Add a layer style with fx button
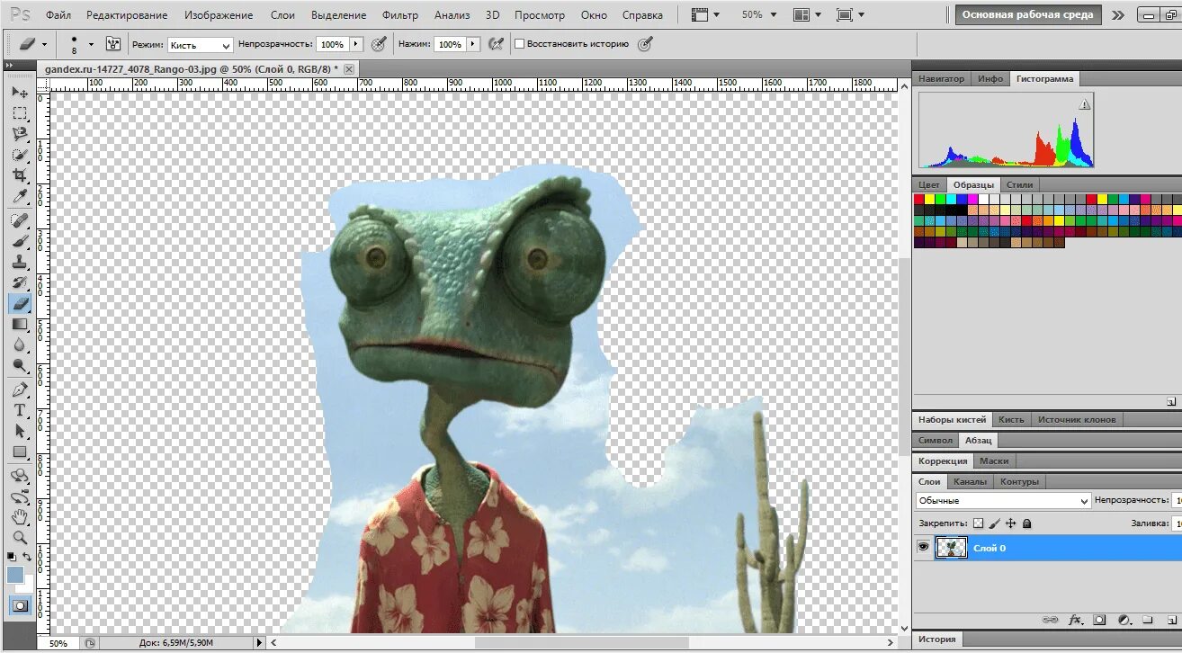The height and width of the screenshot is (653, 1182). pyautogui.click(x=1075, y=620)
